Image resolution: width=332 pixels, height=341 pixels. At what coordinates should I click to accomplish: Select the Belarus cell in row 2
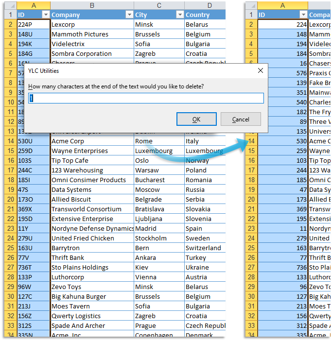point(205,24)
